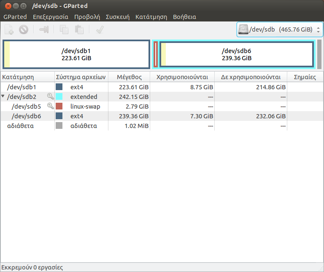This screenshot has width=324, height=272.
Task: Sort by the Χρησιμοποιούνται column header
Action: point(182,77)
